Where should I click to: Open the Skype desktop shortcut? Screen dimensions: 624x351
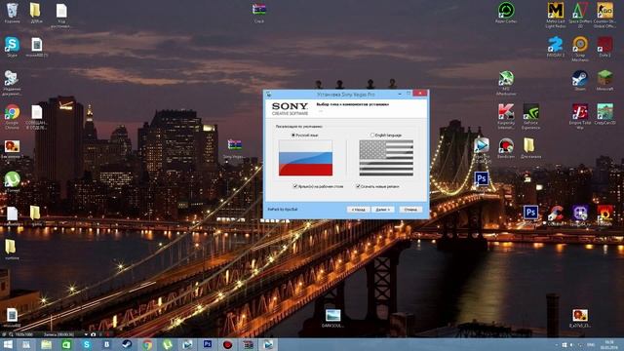click(12, 47)
